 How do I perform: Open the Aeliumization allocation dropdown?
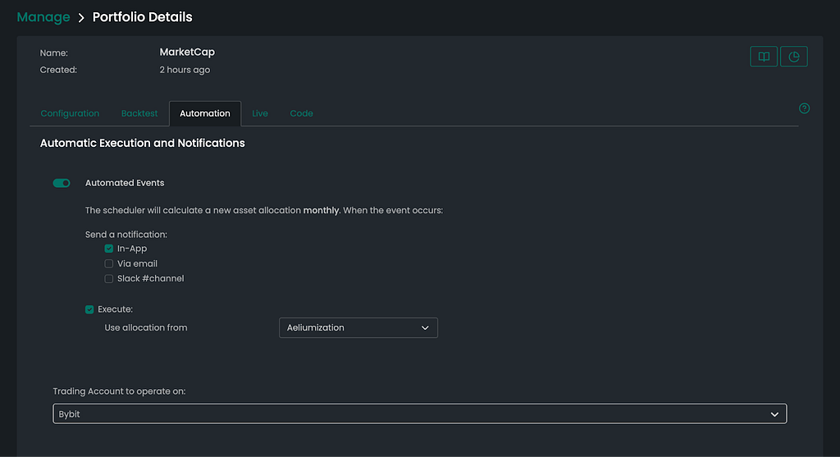pos(358,328)
